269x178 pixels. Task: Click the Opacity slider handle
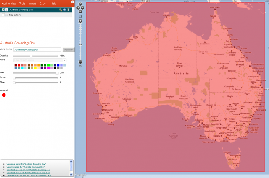[x=31, y=56]
